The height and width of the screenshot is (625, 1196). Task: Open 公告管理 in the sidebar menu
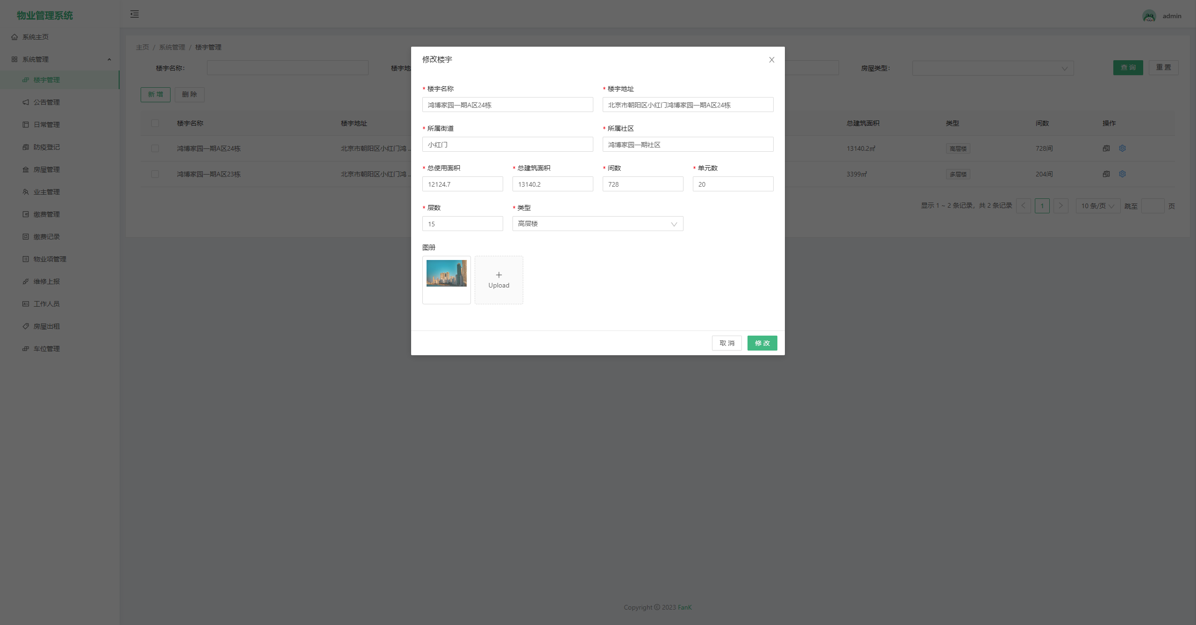pyautogui.click(x=46, y=102)
